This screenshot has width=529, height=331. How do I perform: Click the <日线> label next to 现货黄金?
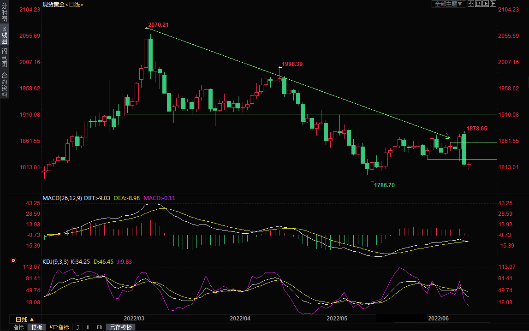(75, 4)
